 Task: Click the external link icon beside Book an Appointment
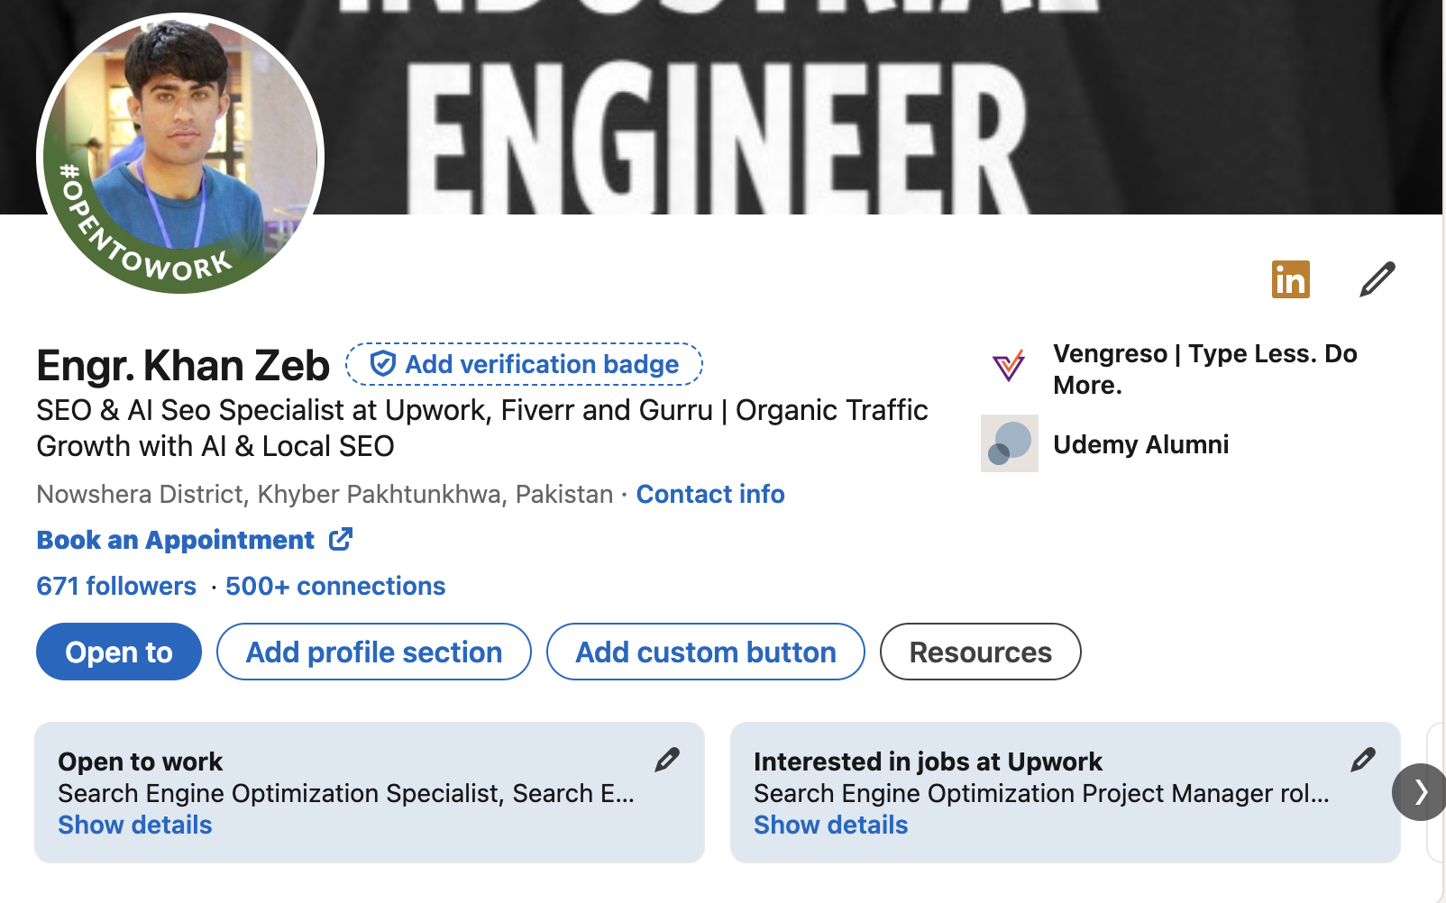341,539
